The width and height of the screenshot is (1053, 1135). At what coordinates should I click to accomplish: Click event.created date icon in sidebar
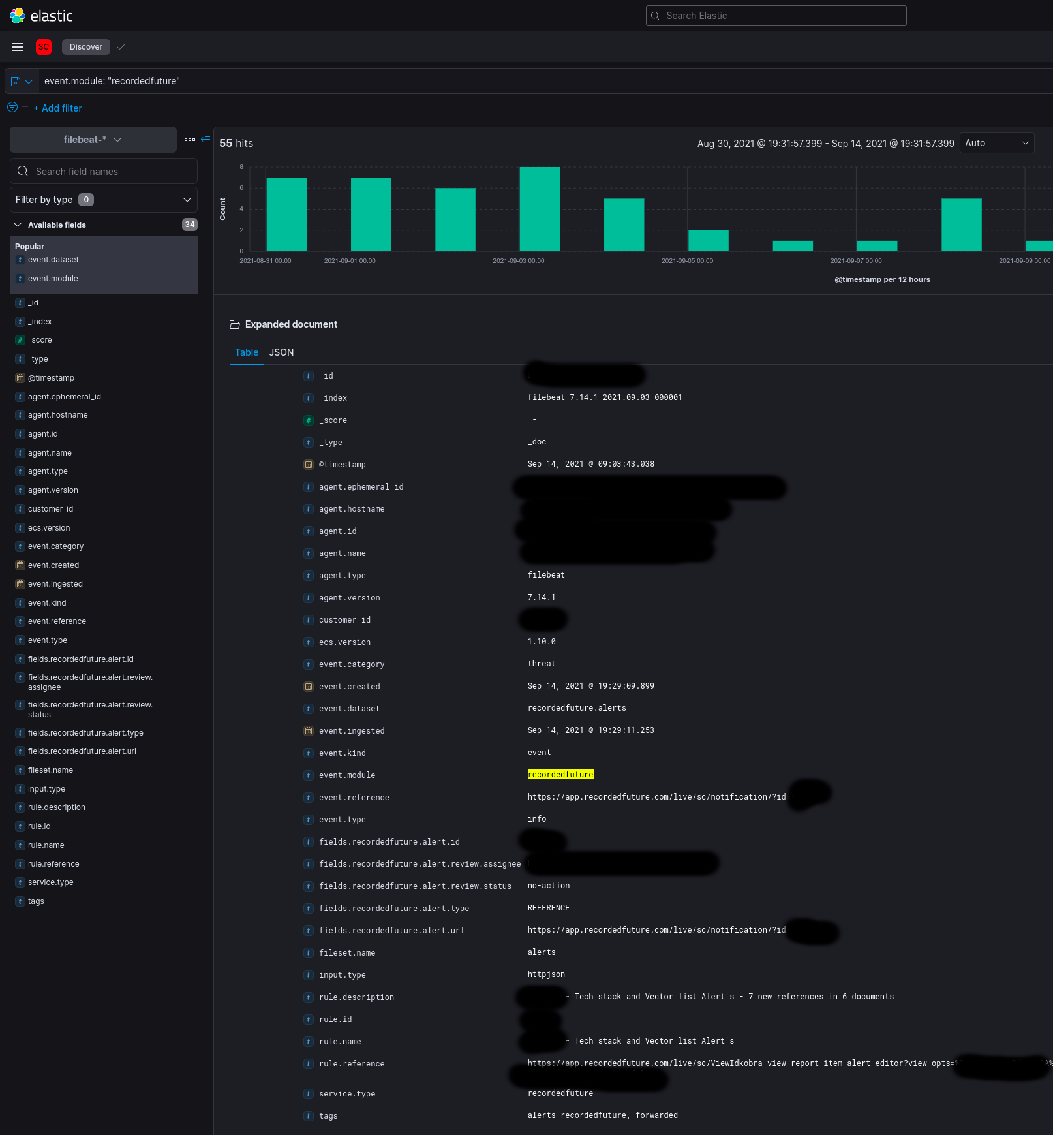tap(20, 565)
